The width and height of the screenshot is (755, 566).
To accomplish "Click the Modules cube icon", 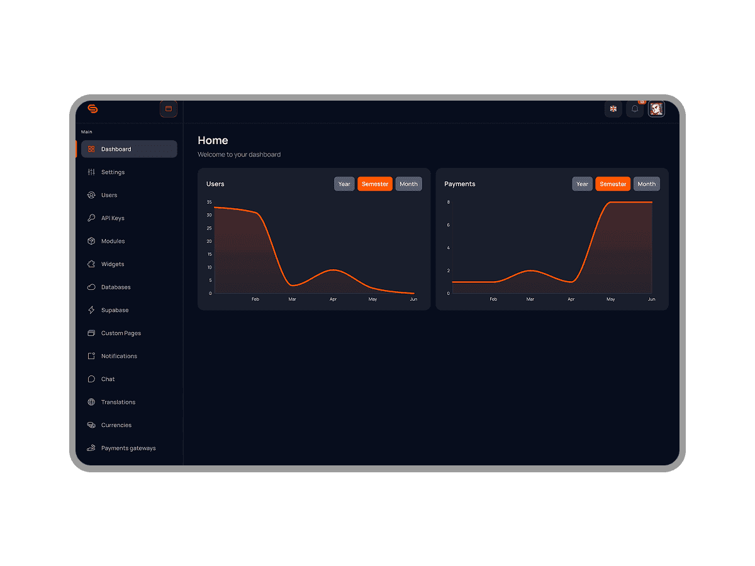I will pos(91,241).
